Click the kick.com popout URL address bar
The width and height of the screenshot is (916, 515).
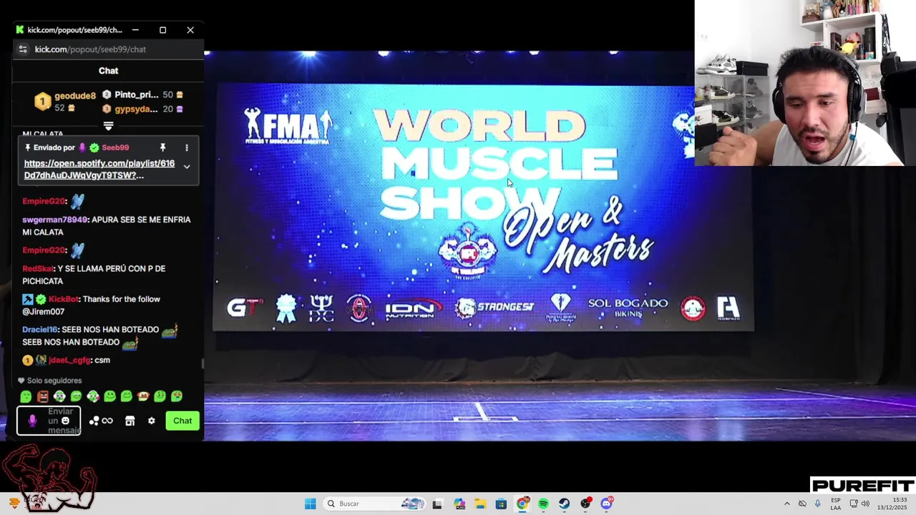90,49
